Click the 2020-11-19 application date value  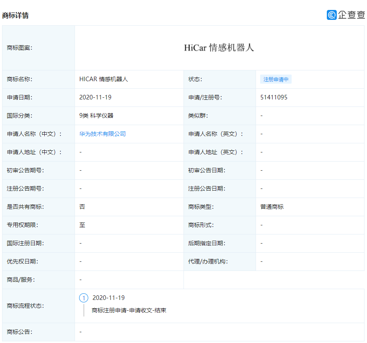tap(95, 97)
